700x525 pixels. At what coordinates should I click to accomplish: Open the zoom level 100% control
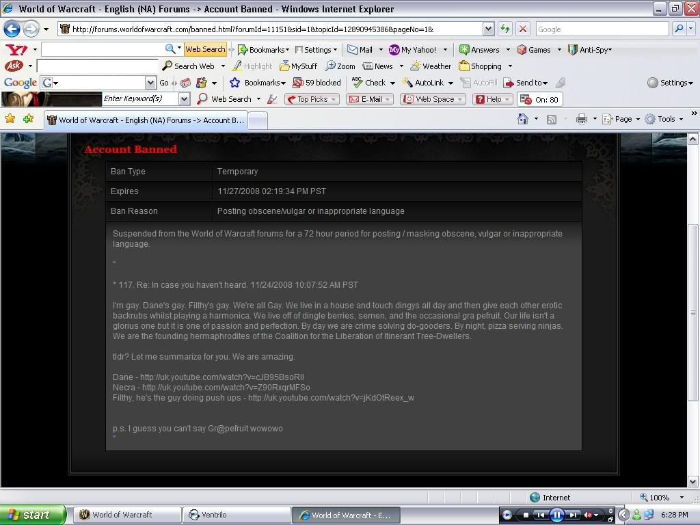(x=662, y=498)
